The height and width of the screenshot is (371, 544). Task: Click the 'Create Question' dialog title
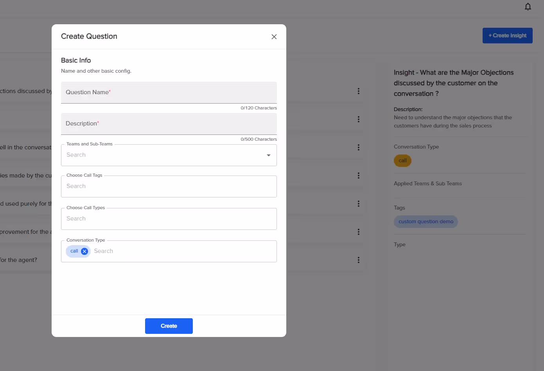point(89,36)
